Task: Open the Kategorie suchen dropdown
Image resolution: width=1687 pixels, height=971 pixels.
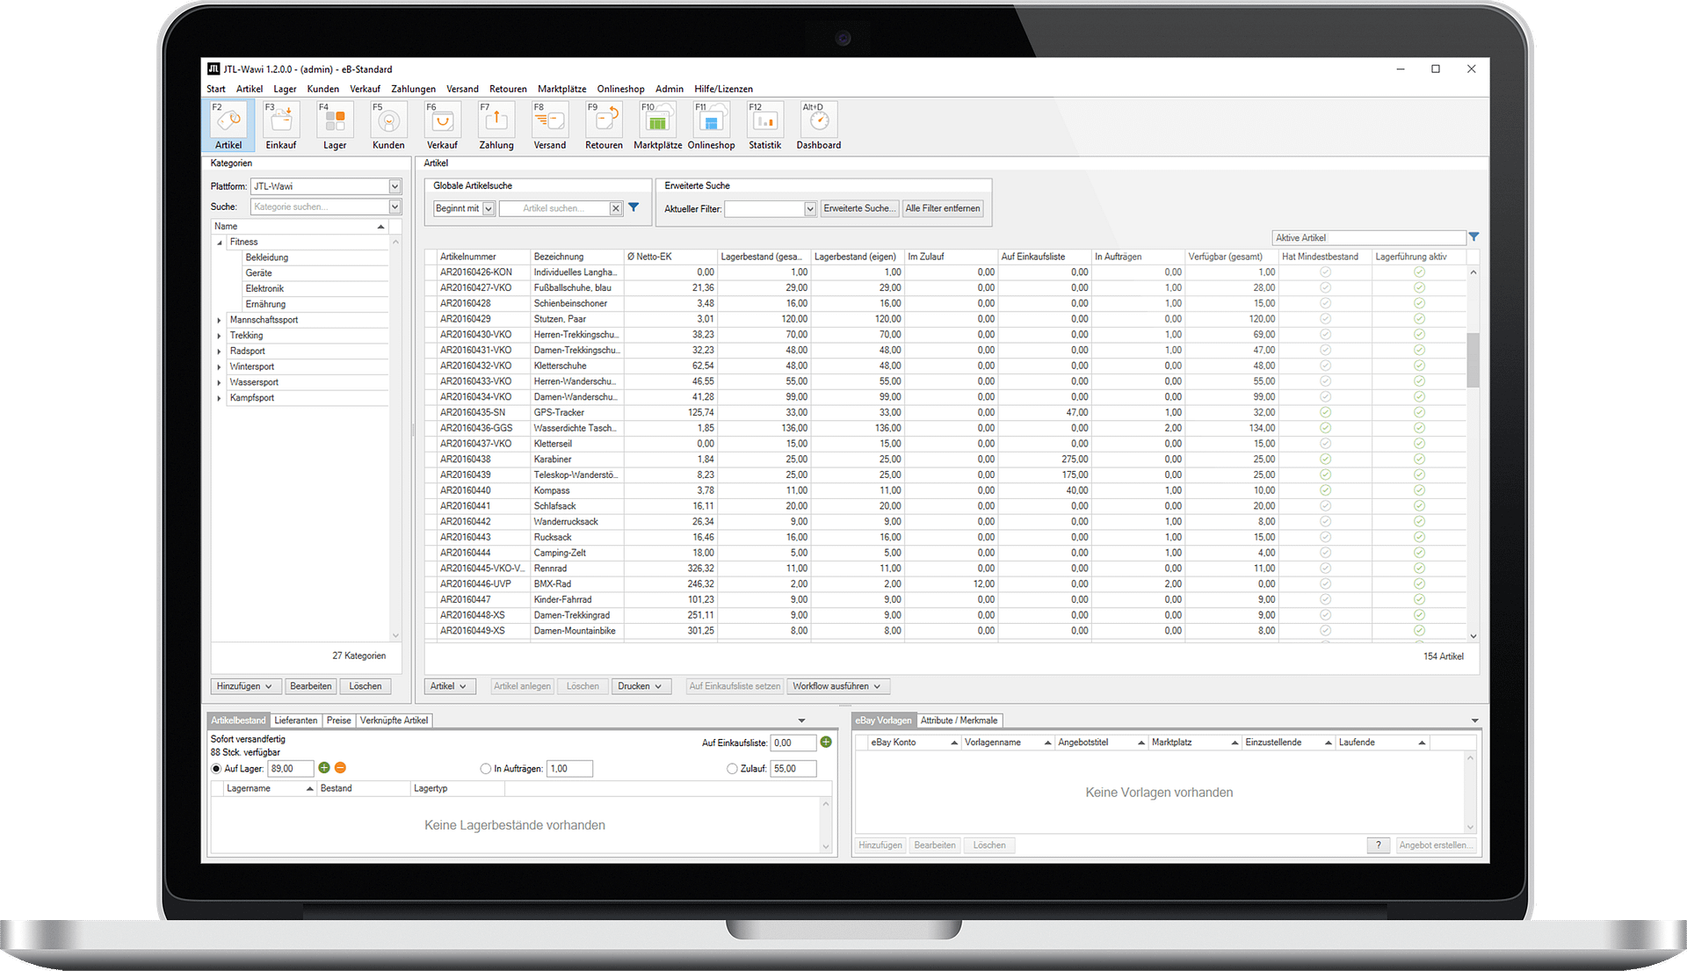Action: 395,207
